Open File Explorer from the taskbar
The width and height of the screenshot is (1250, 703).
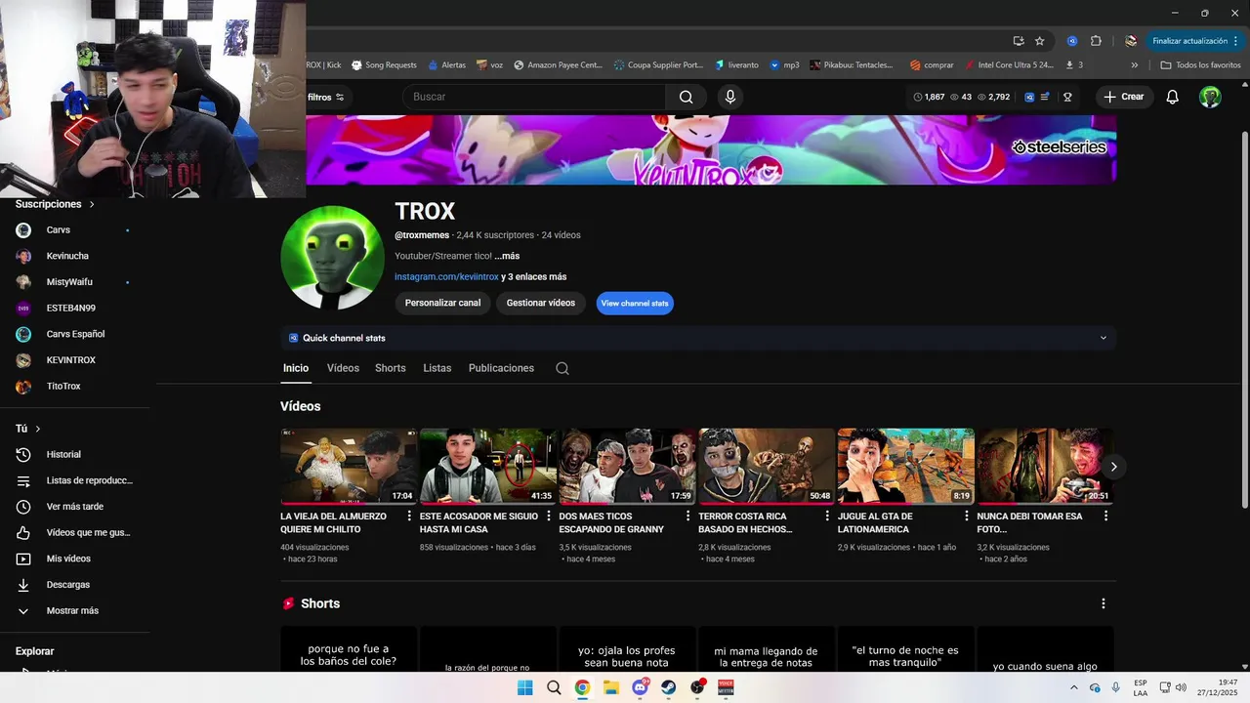tap(610, 687)
